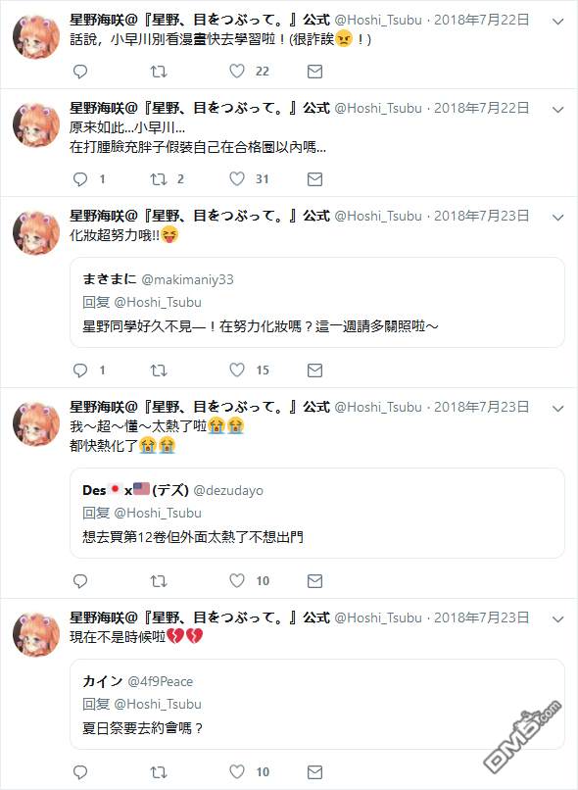Open the @4f9Peace user handle

pos(160,681)
